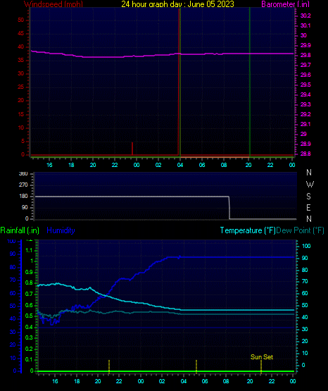This screenshot has width=328, height=391.
Task: Click the S compass label on direction chart
Action: (x=308, y=197)
